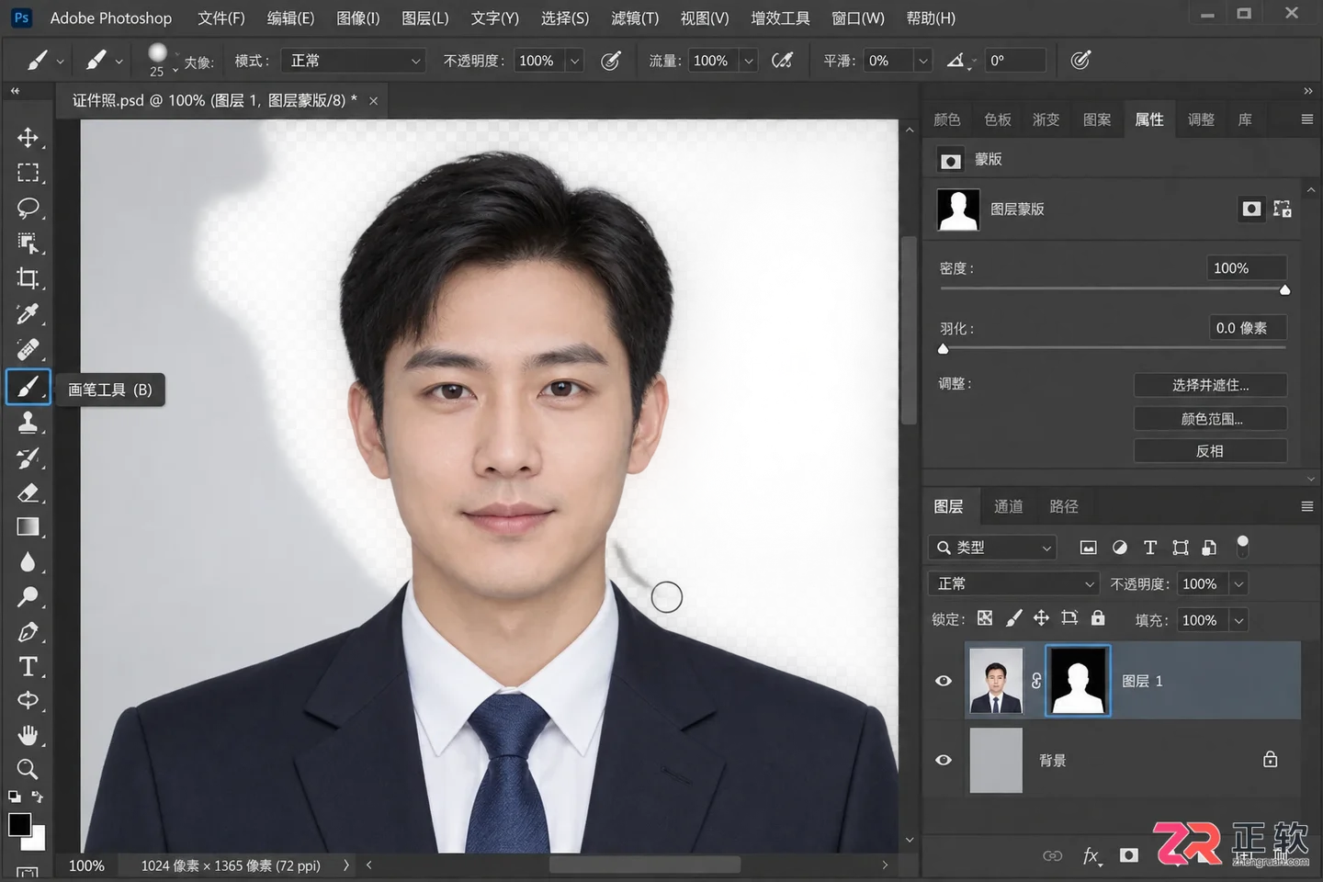1323x882 pixels.
Task: Select the Crop tool
Action: click(x=28, y=278)
